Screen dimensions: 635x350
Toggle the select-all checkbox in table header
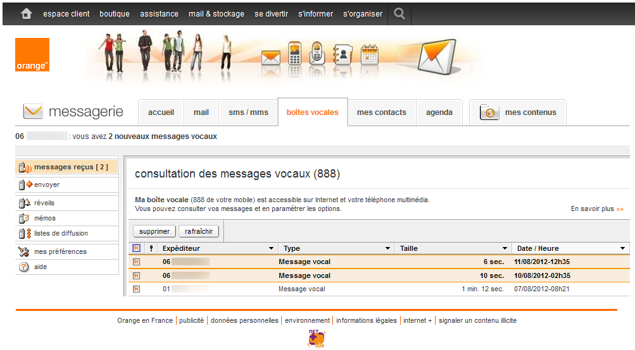click(x=136, y=248)
